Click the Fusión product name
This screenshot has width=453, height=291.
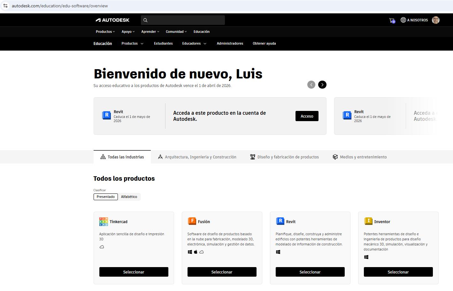pos(204,222)
